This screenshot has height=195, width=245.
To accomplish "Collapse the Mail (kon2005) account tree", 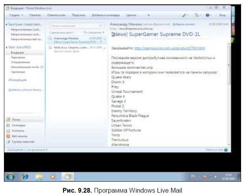I will tap(7, 47).
